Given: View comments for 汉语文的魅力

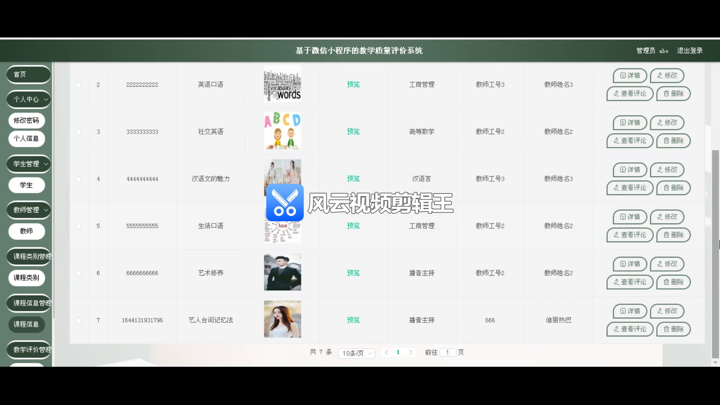Looking at the screenshot, I should point(630,188).
